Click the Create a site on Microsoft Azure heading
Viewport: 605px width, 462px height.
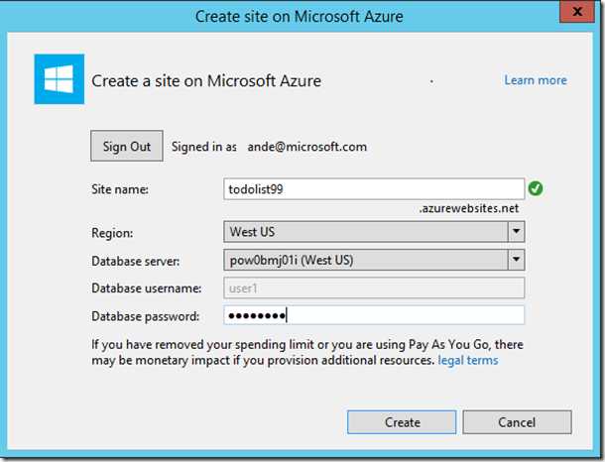coord(206,81)
